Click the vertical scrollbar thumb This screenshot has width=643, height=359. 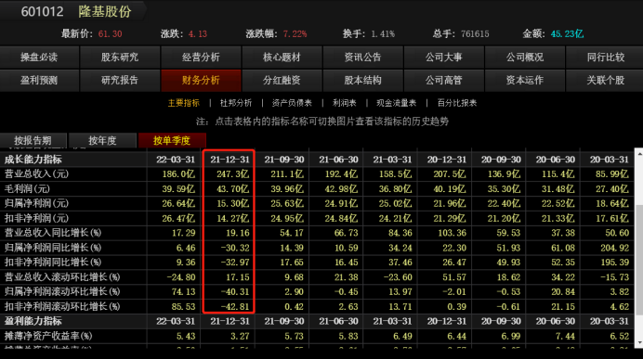pos(639,259)
